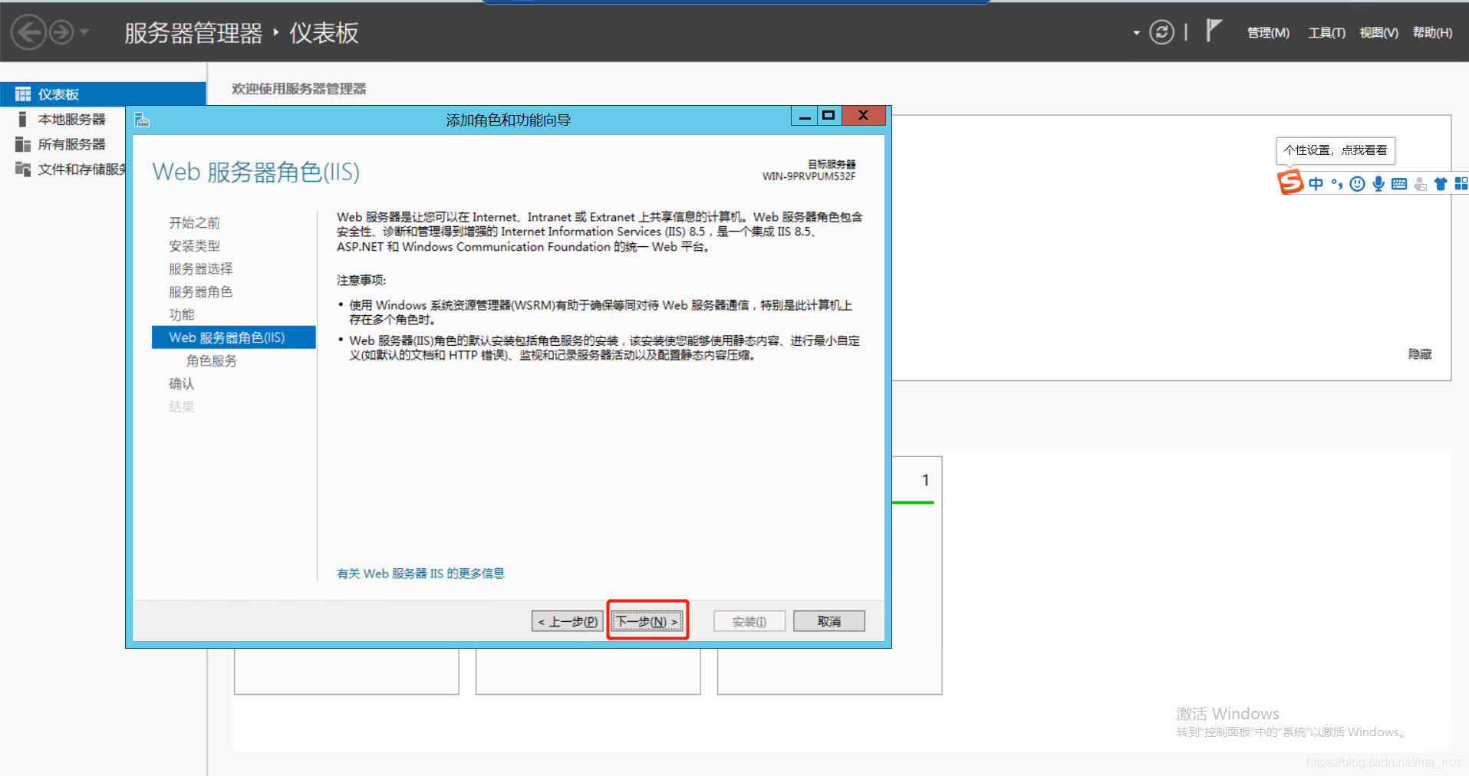The width and height of the screenshot is (1469, 776).
Task: Open the Sogou emoji smiley icon
Action: [1358, 183]
